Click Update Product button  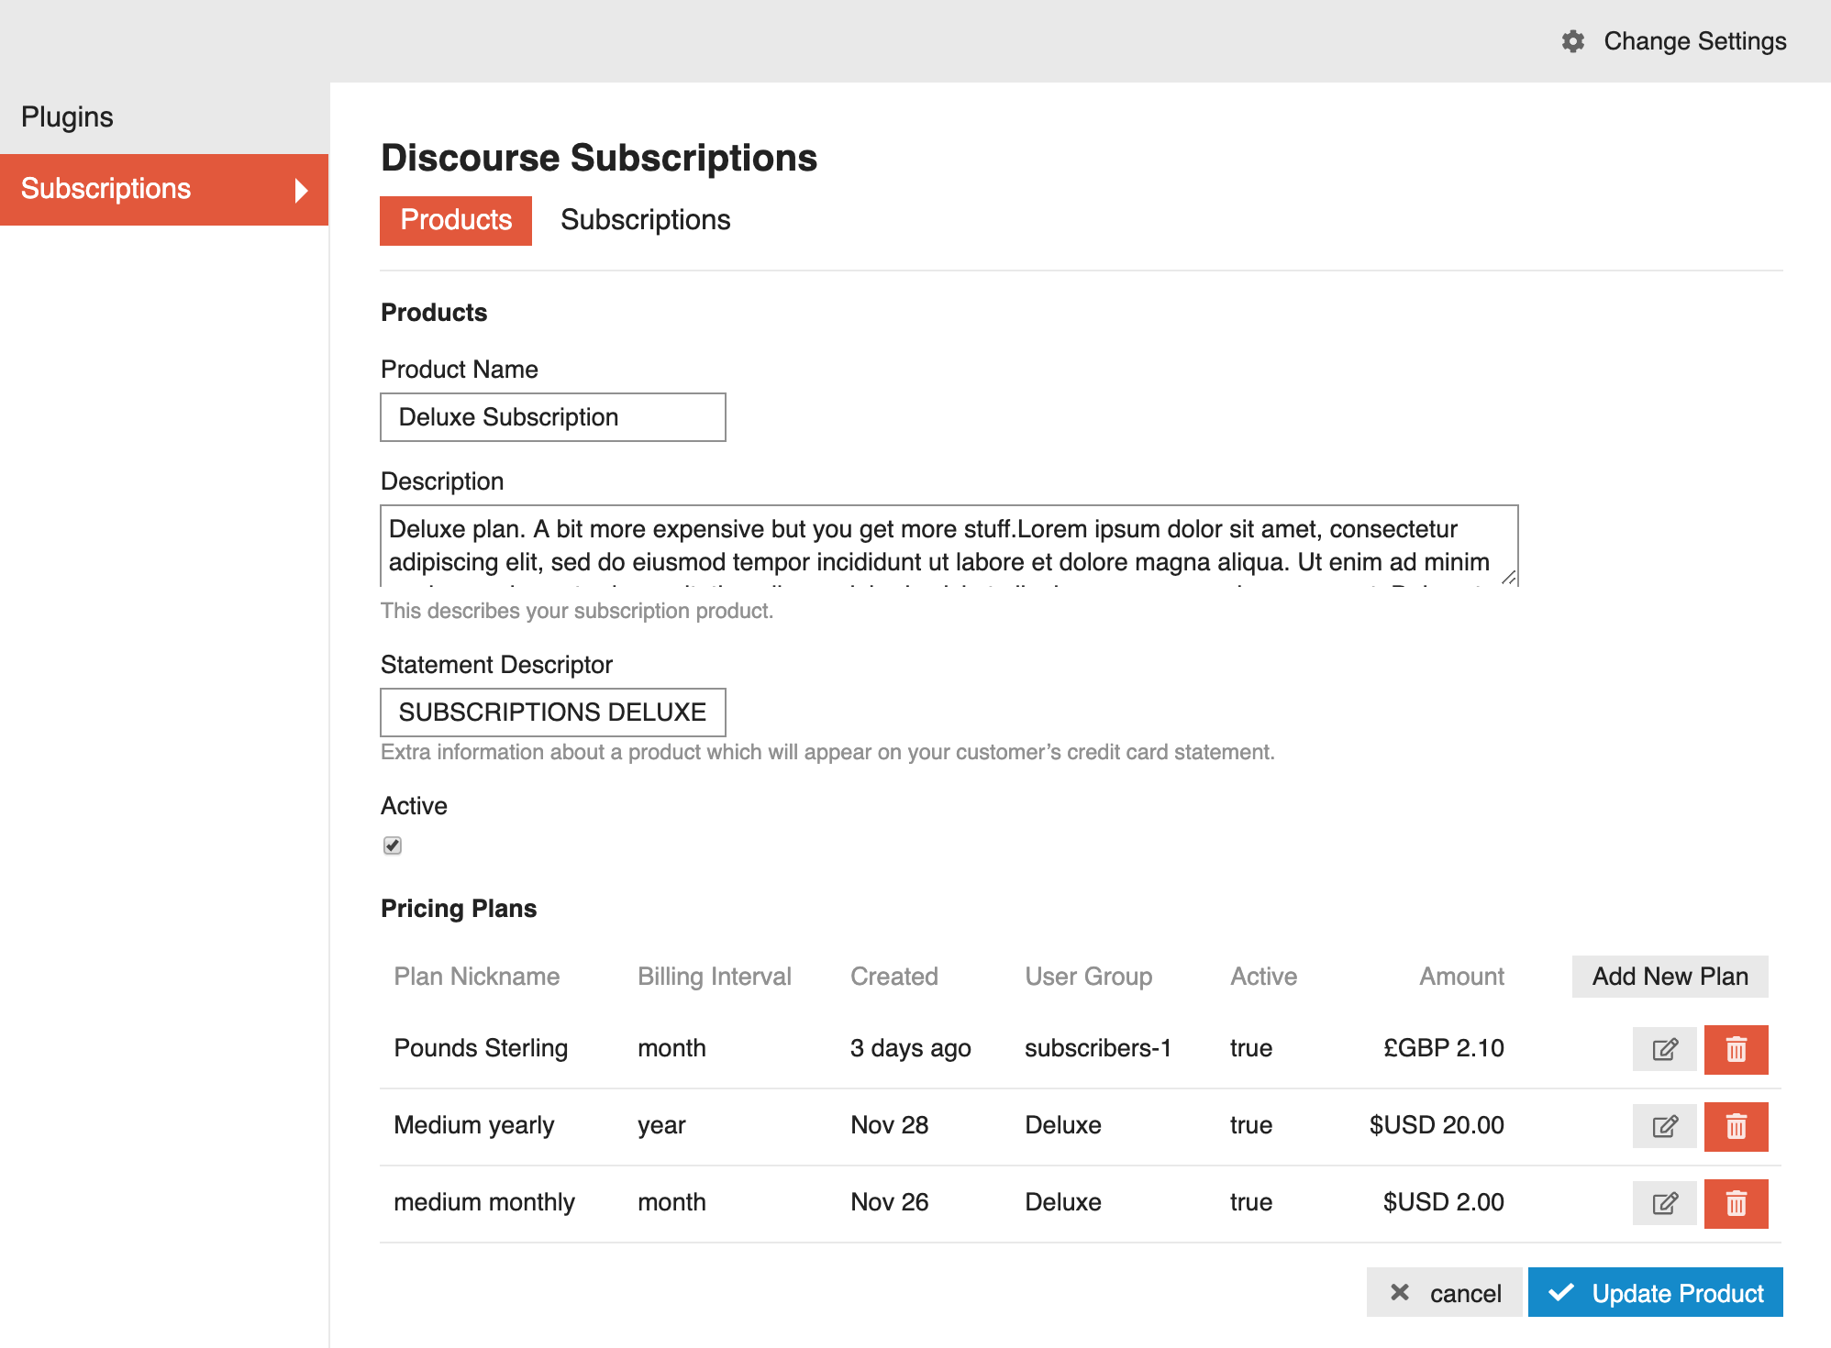point(1655,1293)
